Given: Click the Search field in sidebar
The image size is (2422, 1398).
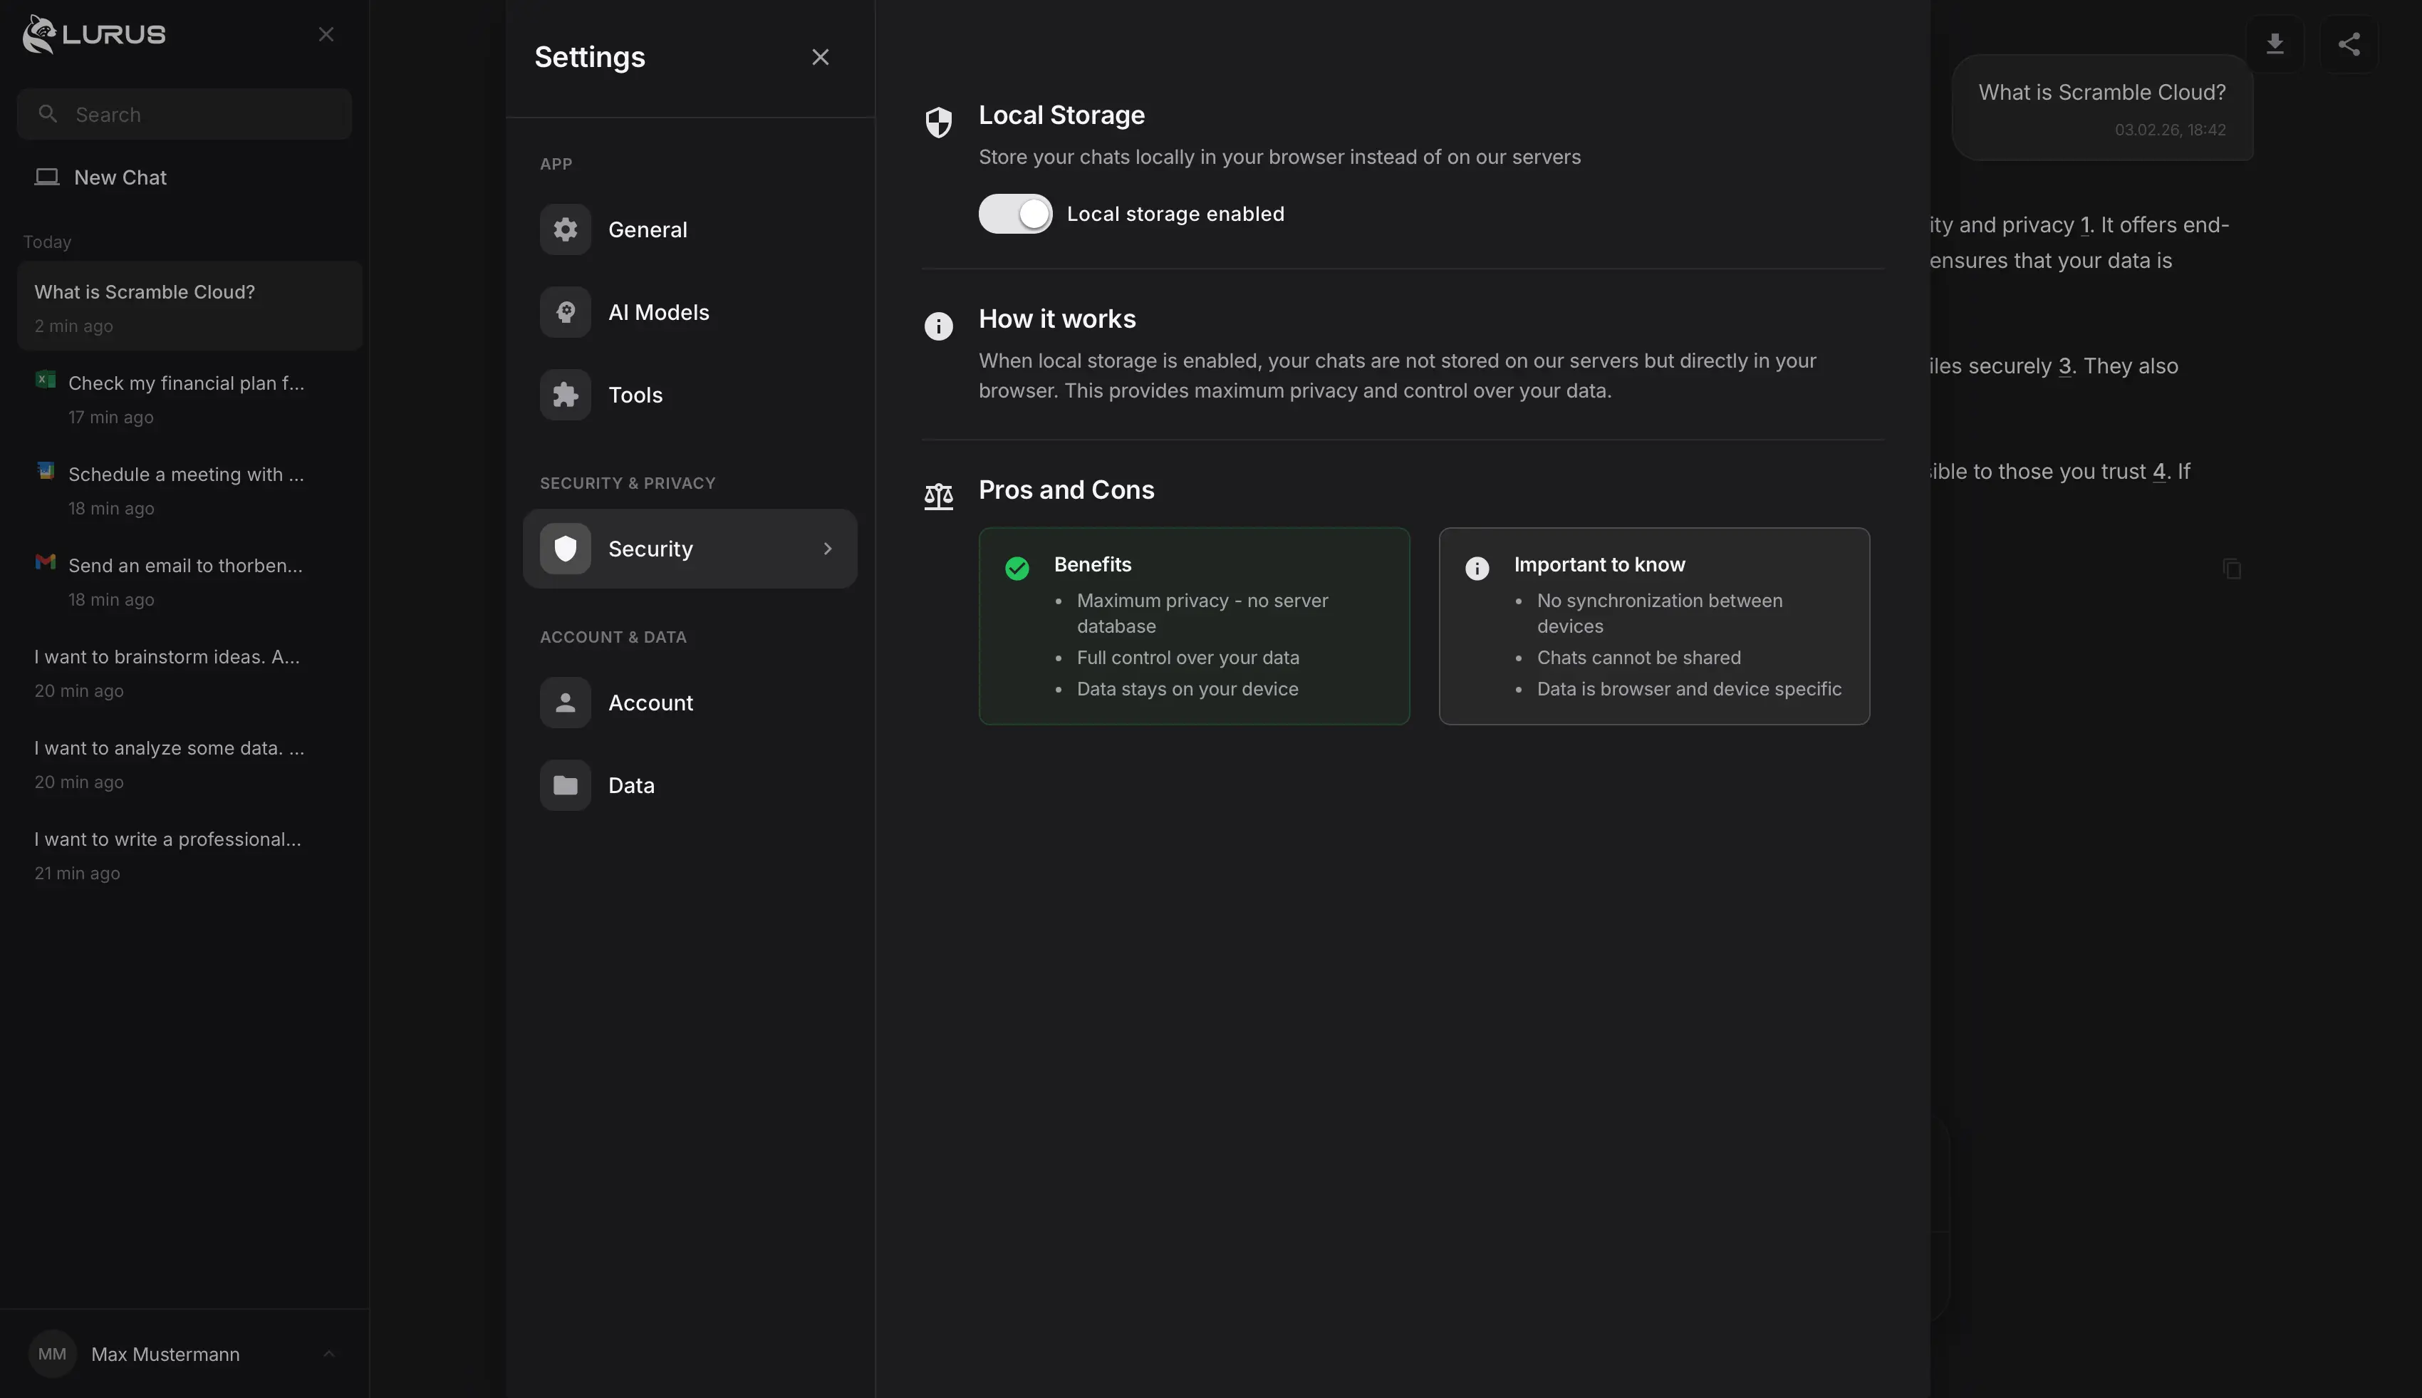Looking at the screenshot, I should coord(184,113).
